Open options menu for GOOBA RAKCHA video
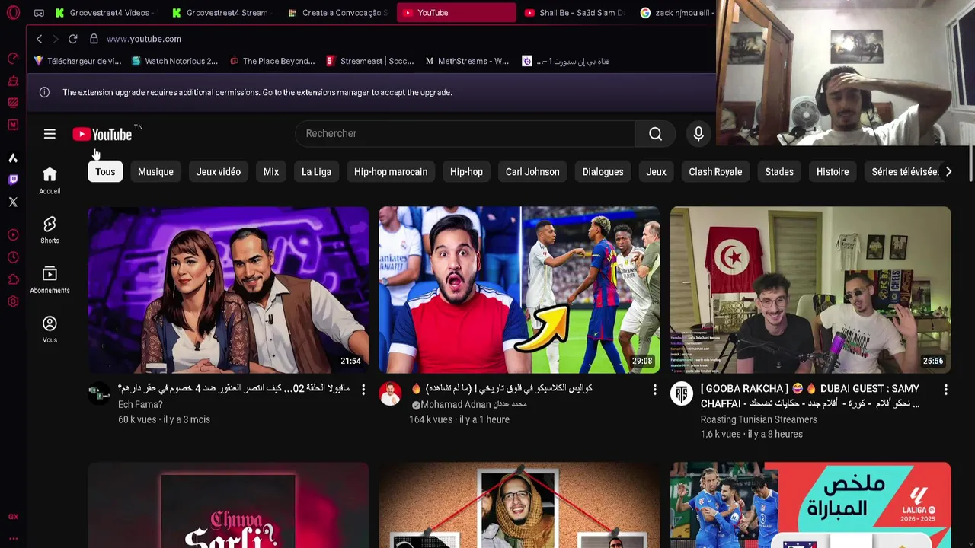The height and width of the screenshot is (548, 975). [946, 390]
